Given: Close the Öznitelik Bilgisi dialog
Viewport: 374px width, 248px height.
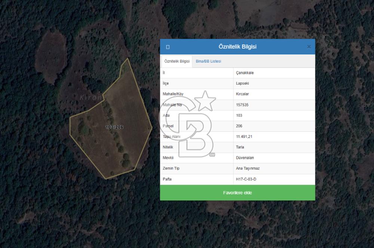Looking at the screenshot, I should point(309,47).
